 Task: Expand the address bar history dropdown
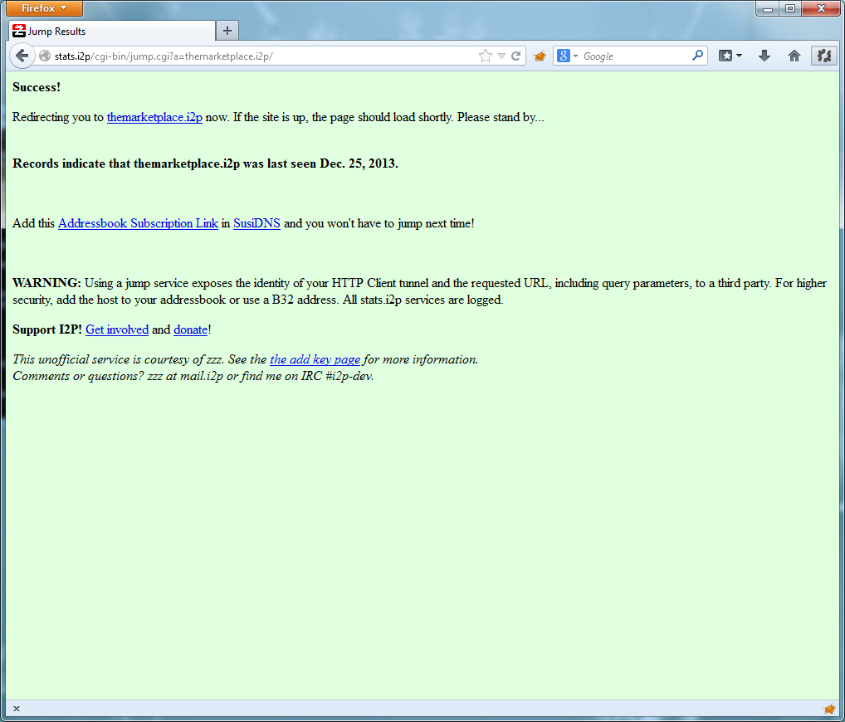501,56
